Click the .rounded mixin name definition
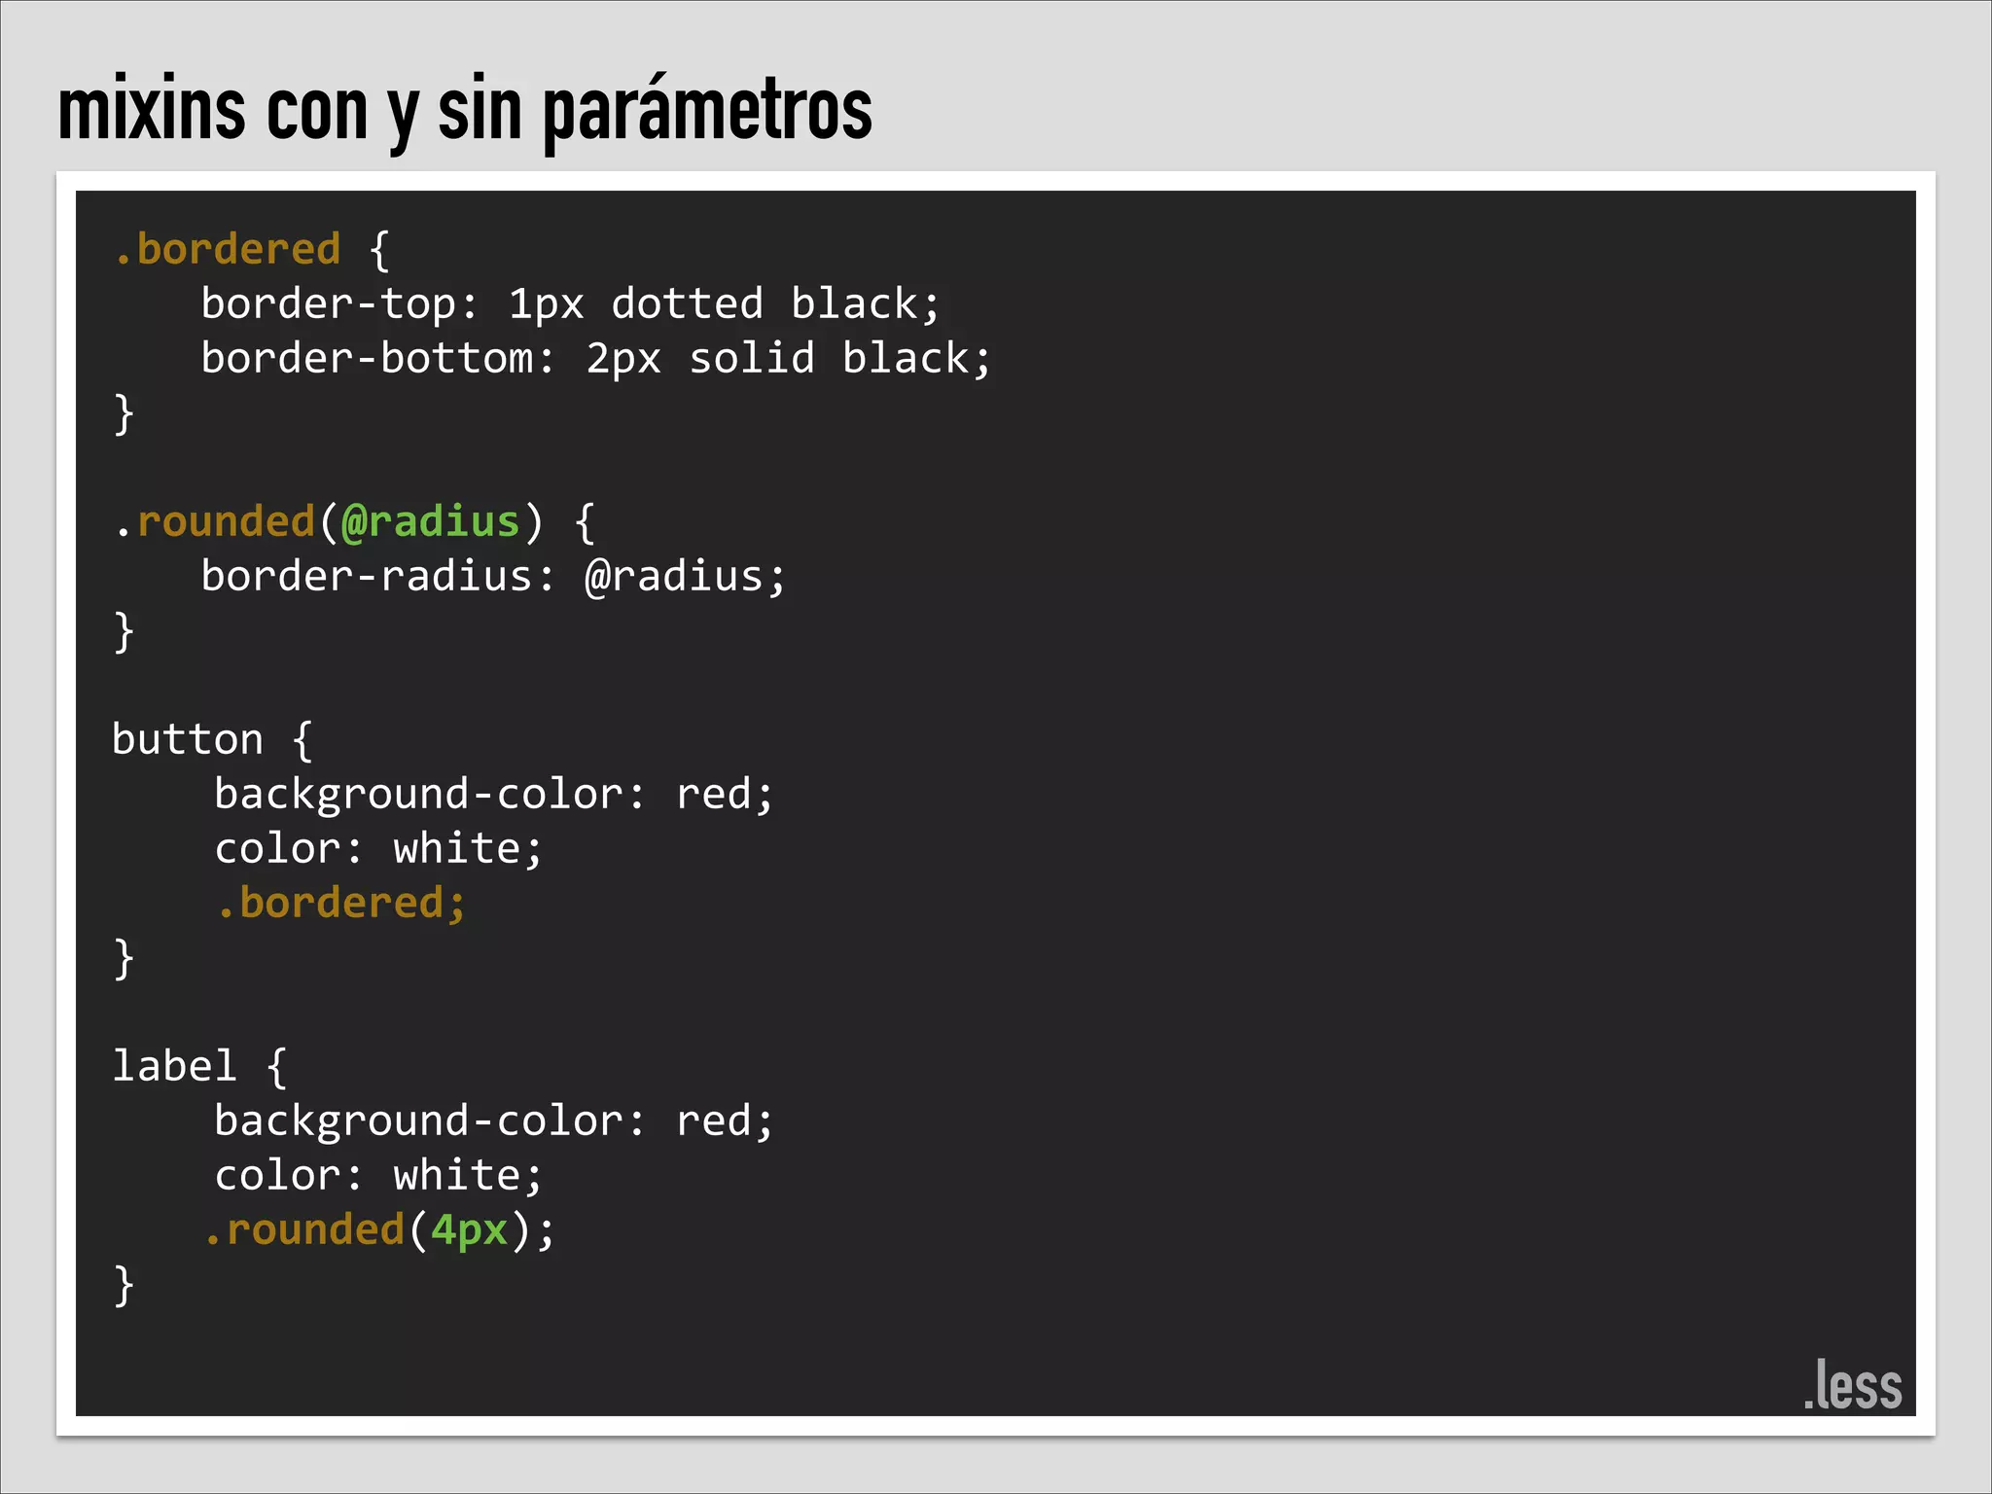The height and width of the screenshot is (1494, 1992). (x=226, y=522)
